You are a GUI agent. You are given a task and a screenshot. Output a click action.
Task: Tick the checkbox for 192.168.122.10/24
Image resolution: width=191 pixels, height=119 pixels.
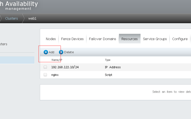[45, 67]
